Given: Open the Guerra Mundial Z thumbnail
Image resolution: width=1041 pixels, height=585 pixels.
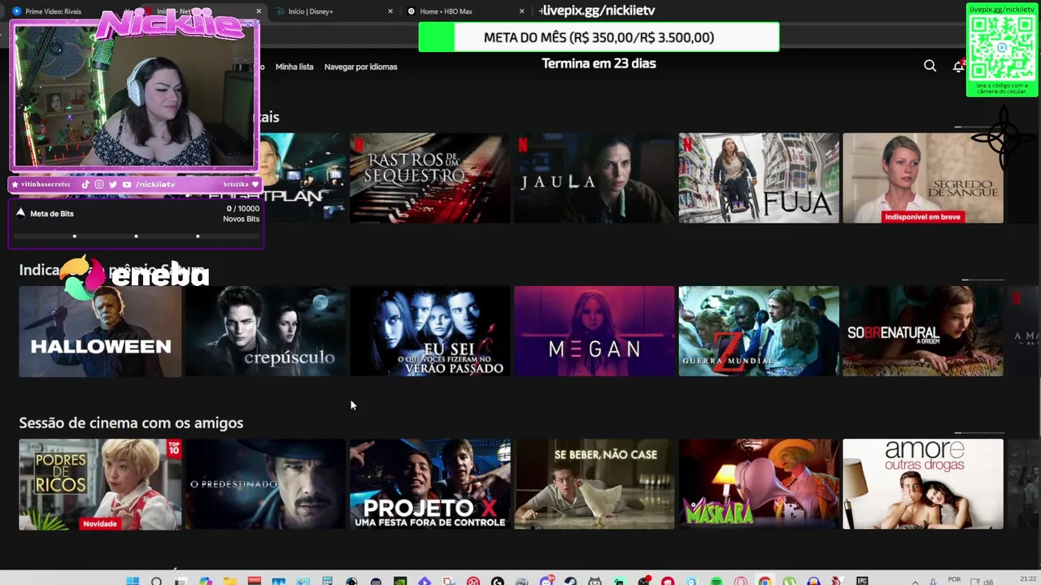Looking at the screenshot, I should click(759, 331).
